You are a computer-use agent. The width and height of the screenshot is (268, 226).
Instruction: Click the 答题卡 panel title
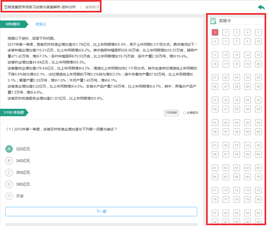225,21
